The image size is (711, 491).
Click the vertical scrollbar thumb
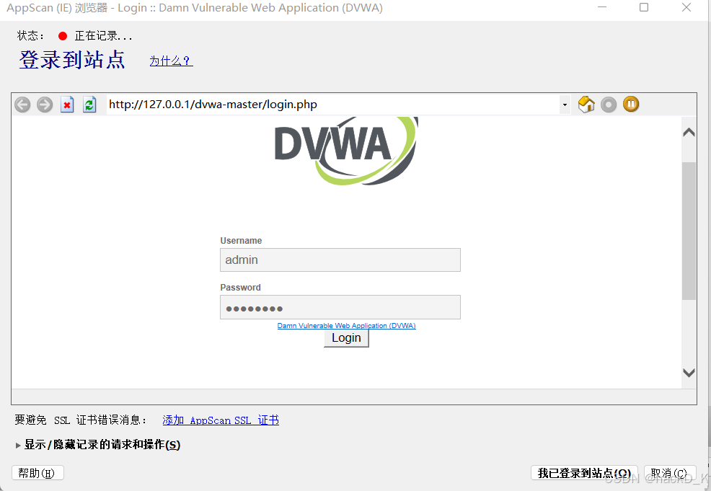[x=689, y=231]
